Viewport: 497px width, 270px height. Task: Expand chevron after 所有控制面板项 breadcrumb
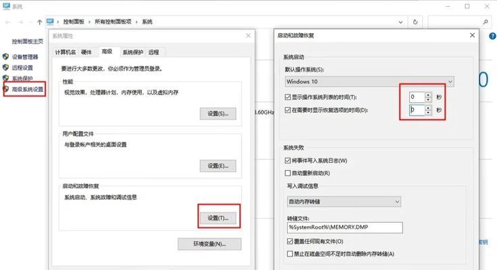coord(136,22)
